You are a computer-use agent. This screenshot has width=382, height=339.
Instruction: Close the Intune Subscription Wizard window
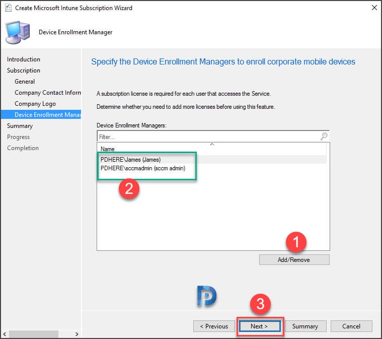point(374,8)
